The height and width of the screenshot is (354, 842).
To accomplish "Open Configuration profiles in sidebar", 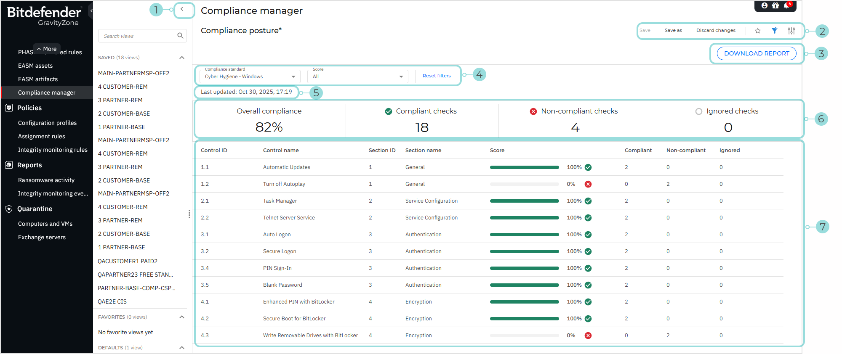I will coord(47,123).
